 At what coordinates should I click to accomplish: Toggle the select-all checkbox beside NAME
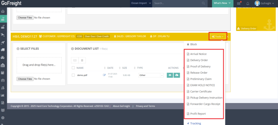click(x=73, y=68)
